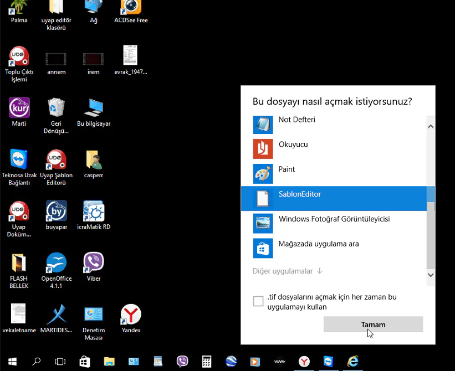Click Internet Explorer icon in the taskbar
This screenshot has width=455, height=371.
[x=352, y=362]
